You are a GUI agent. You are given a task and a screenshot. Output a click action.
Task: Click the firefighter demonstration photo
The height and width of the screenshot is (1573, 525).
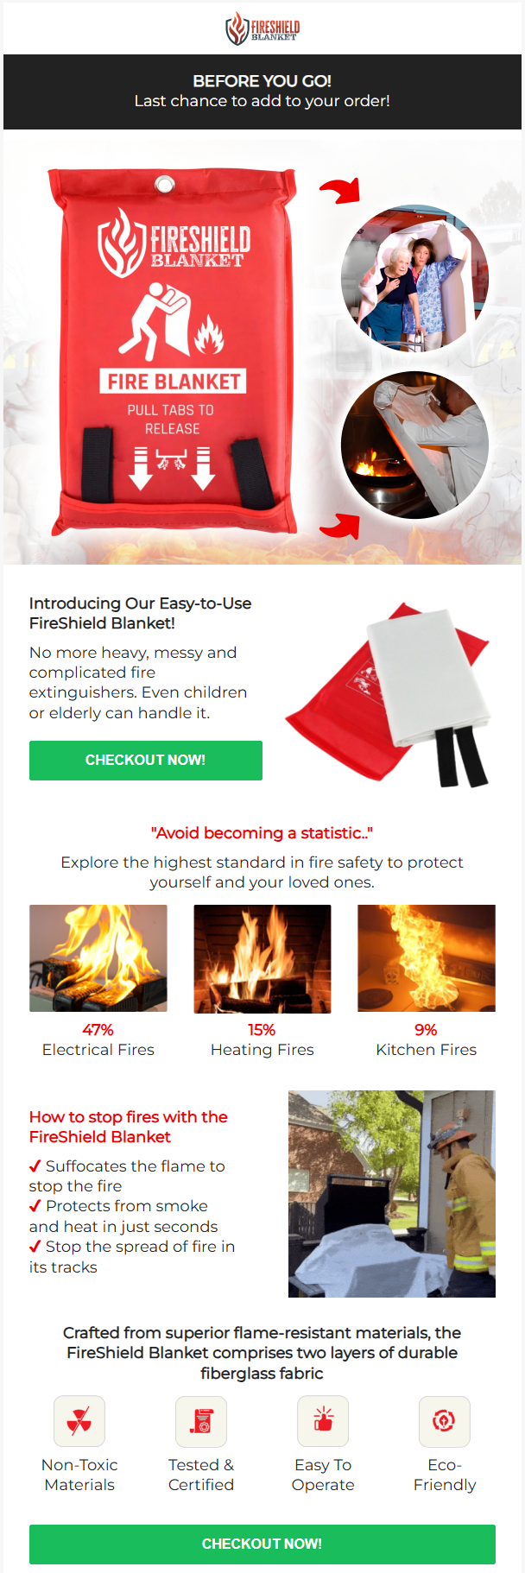click(x=392, y=1194)
